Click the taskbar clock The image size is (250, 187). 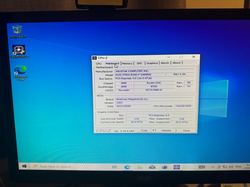248,166
